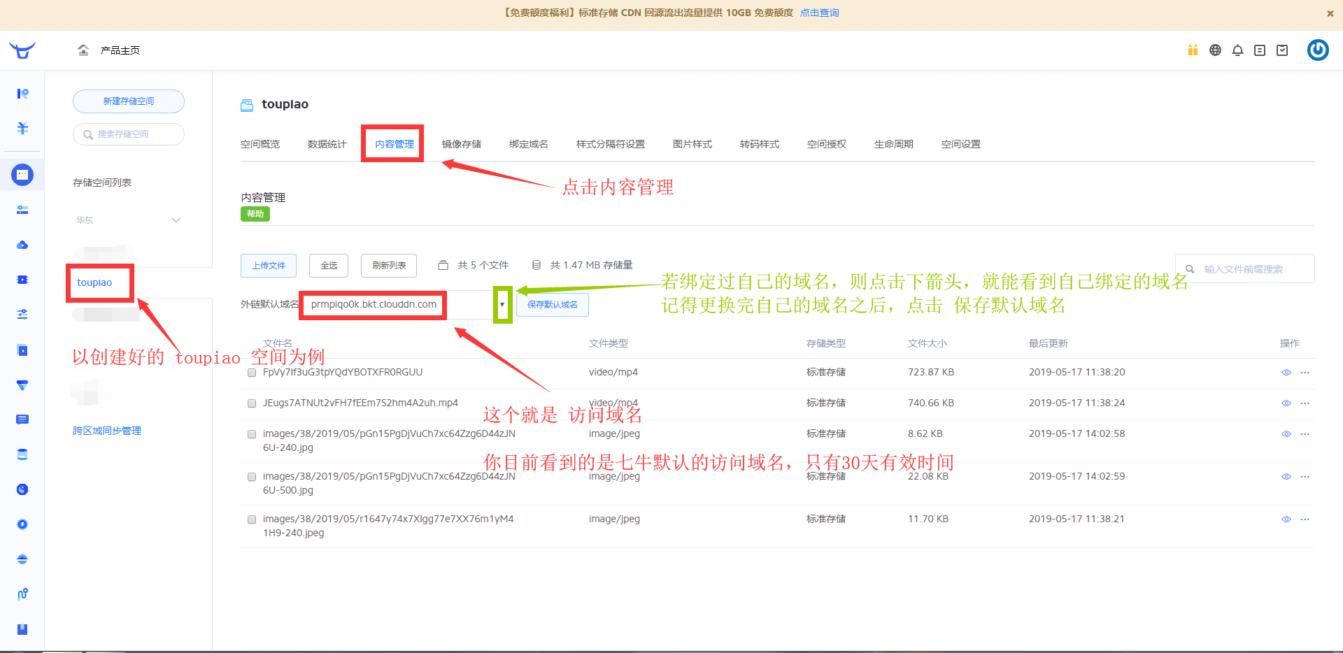Open more actions for 1H9-240.jpeg image
The width and height of the screenshot is (1343, 653).
click(1305, 519)
